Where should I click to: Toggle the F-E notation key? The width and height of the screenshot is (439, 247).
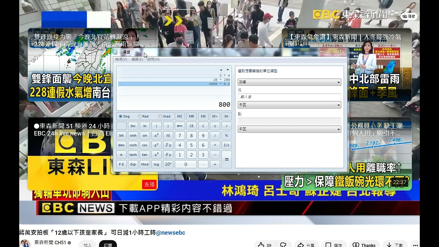click(x=121, y=164)
